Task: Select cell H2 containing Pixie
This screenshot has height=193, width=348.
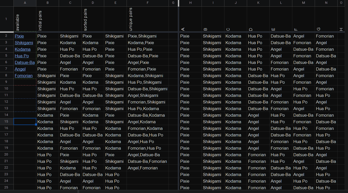Action: coord(190,36)
